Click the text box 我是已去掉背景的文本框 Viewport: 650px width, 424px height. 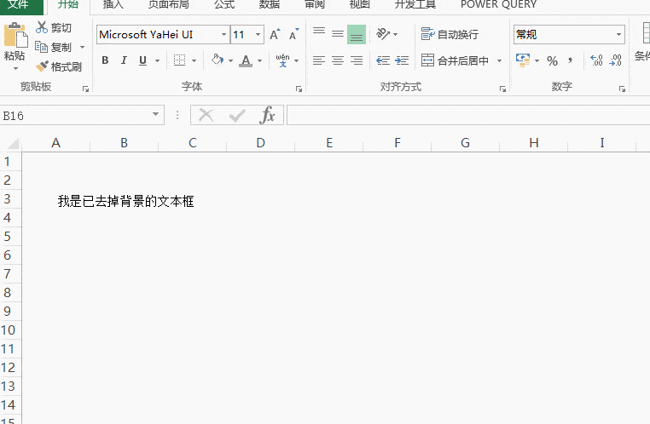[x=125, y=201]
